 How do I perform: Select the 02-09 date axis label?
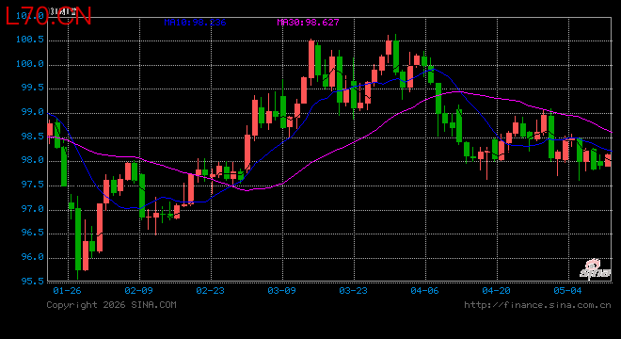[x=138, y=291]
